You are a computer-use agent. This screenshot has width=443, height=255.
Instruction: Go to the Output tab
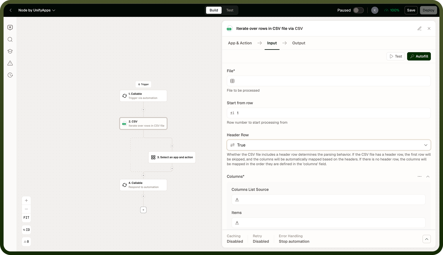[299, 43]
